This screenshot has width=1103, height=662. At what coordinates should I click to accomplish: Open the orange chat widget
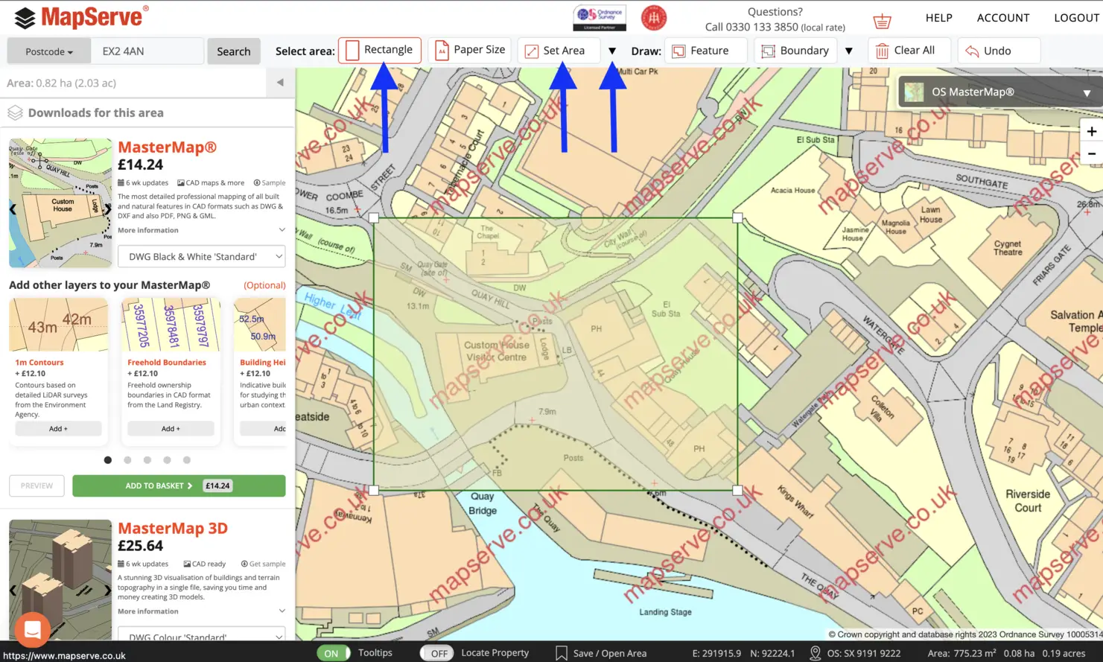pyautogui.click(x=32, y=630)
